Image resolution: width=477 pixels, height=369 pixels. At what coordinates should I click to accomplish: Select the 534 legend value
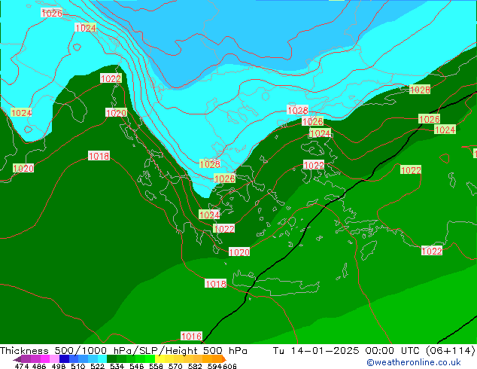coord(117,366)
